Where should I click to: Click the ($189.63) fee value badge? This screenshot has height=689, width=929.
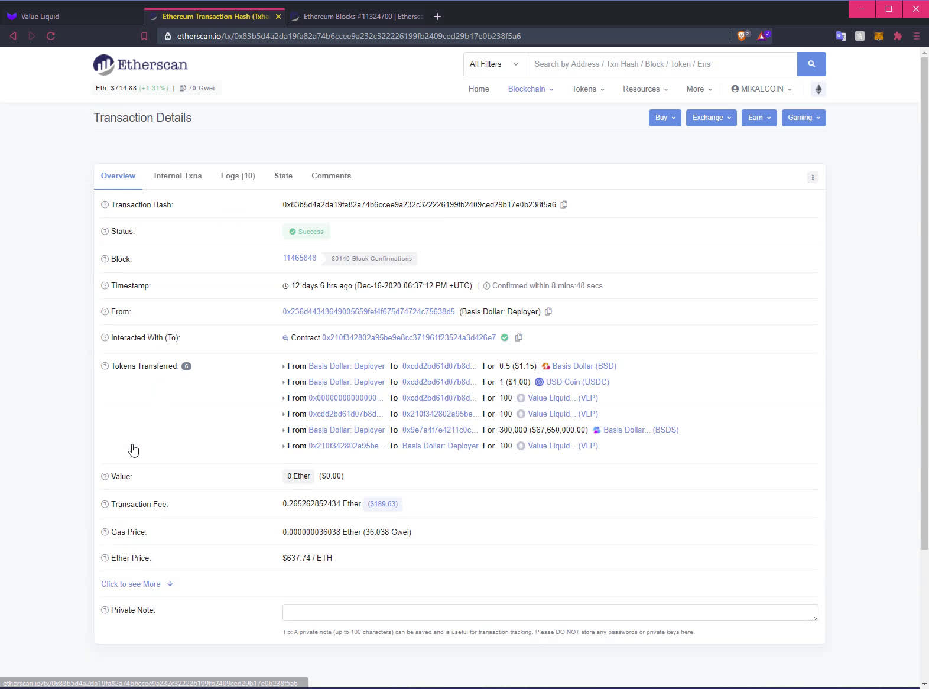point(383,504)
